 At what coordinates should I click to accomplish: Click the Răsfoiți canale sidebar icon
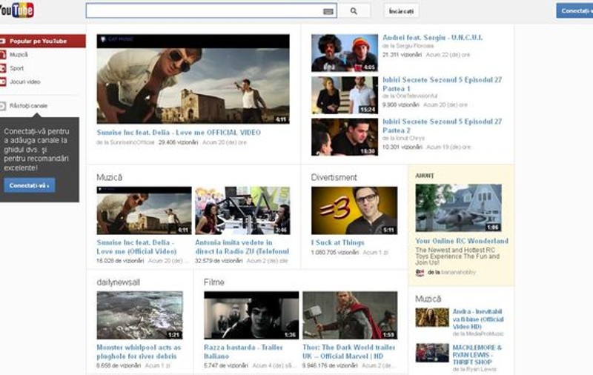(x=3, y=106)
